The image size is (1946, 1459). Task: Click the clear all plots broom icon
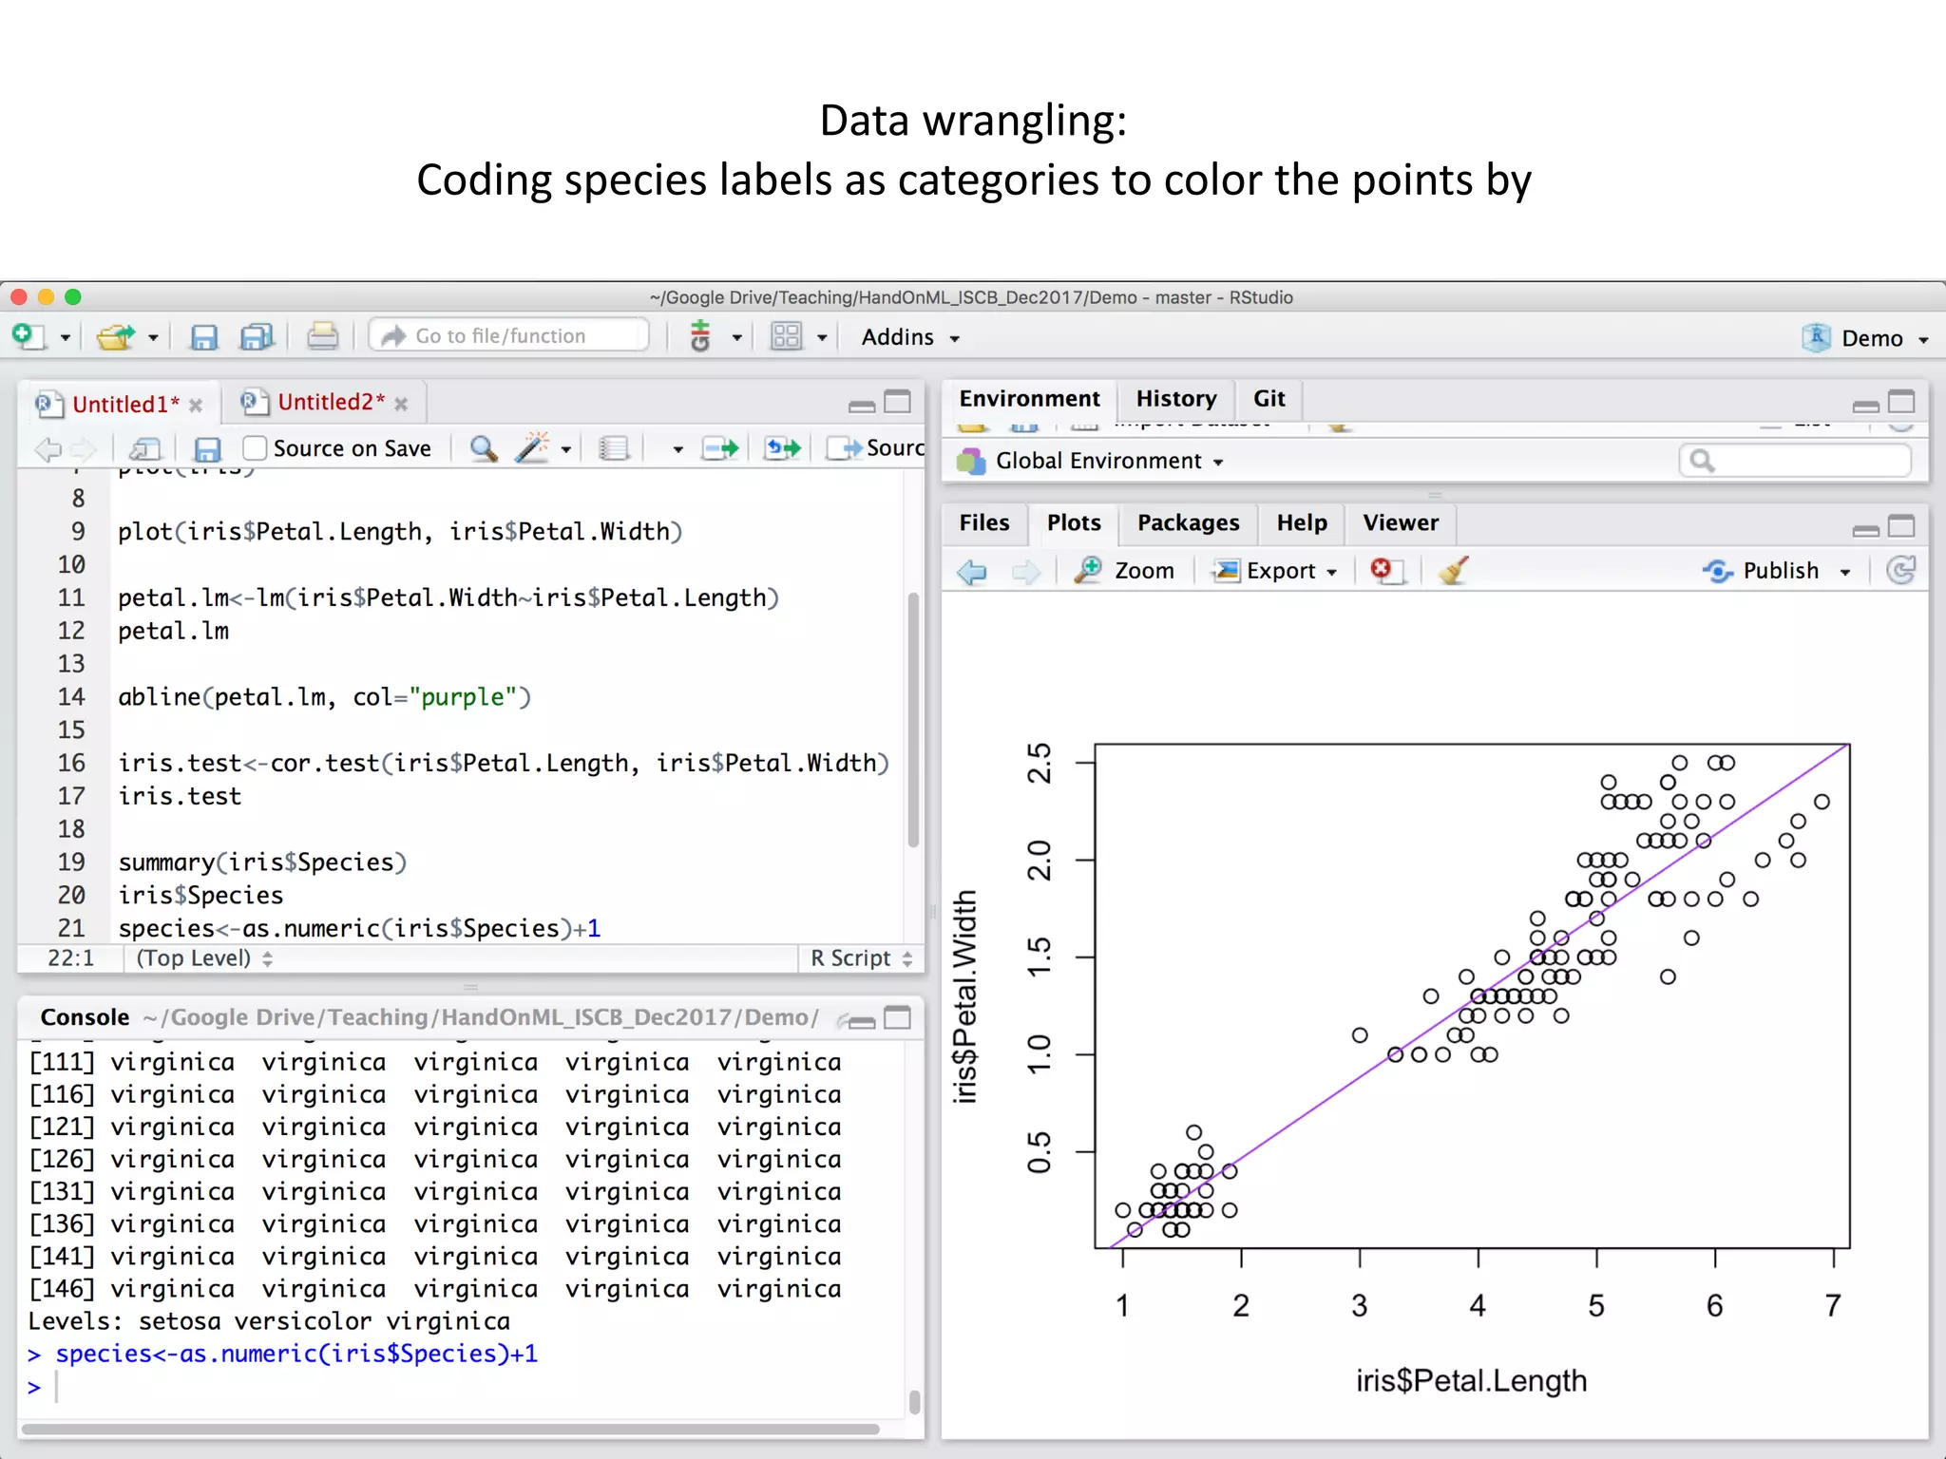[1453, 570]
